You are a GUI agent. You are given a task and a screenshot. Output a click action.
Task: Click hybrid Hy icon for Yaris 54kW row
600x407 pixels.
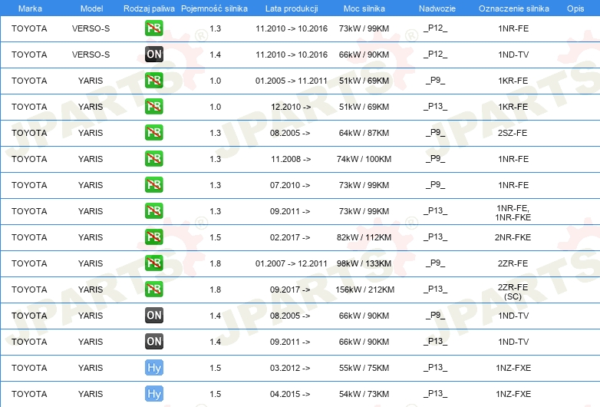click(153, 393)
